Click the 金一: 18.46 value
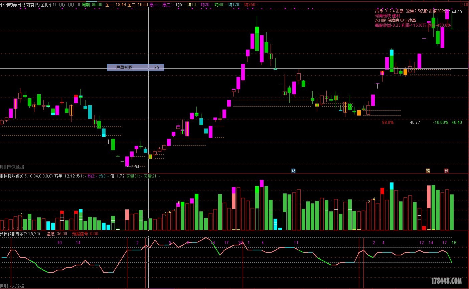This screenshot has height=289, width=469. [116, 5]
